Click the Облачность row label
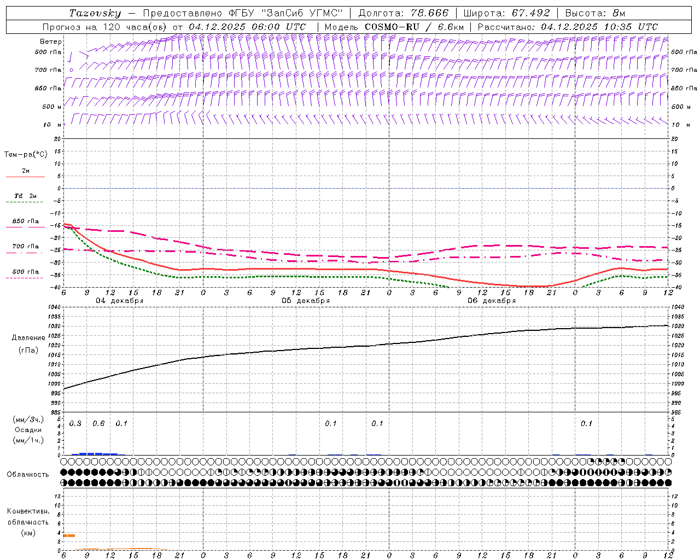The height and width of the screenshot is (560, 700). click(28, 475)
